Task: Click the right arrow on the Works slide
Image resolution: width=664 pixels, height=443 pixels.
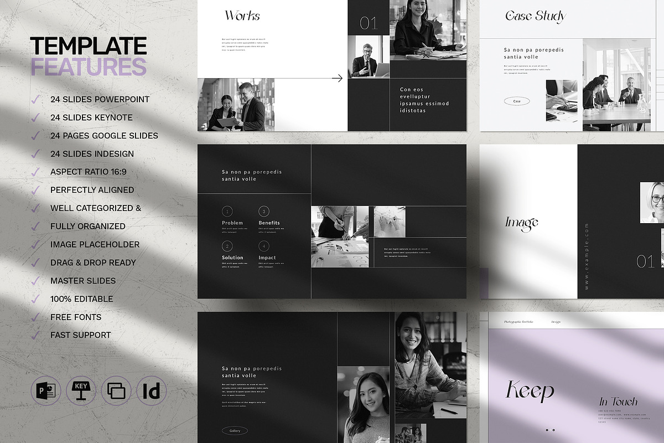Action: point(337,79)
